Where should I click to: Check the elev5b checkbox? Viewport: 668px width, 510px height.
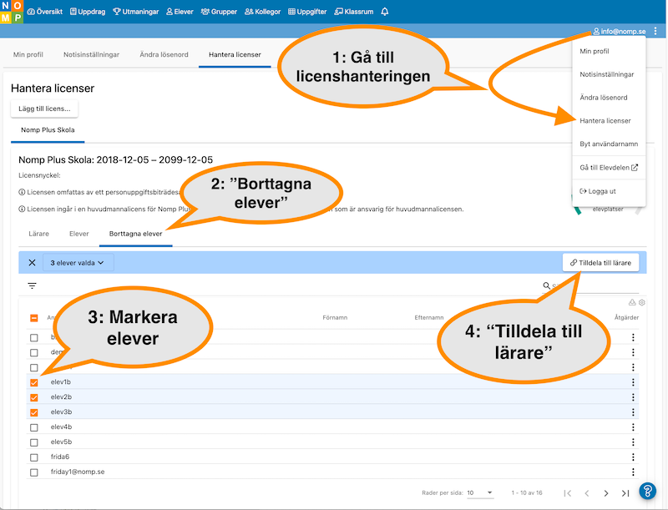click(x=34, y=442)
